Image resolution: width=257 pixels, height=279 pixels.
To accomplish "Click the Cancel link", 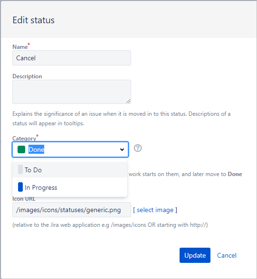I will click(227, 255).
